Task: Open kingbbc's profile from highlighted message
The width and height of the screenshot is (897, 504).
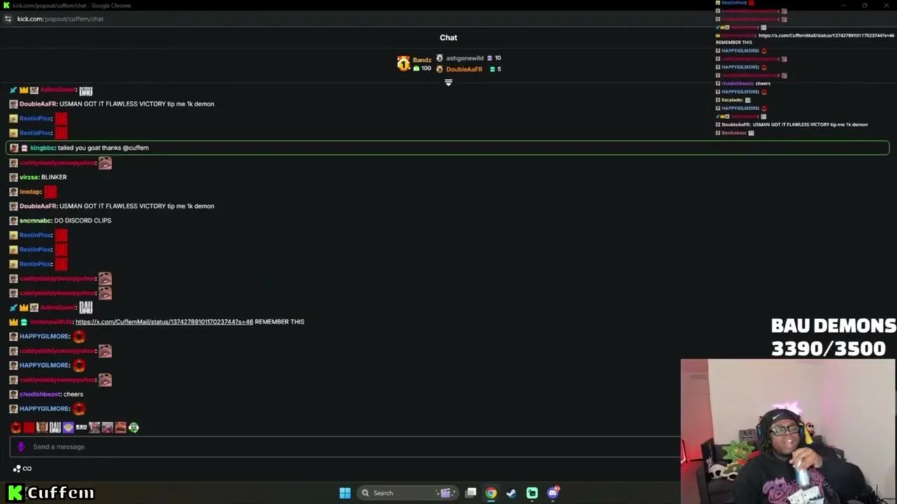Action: (42, 148)
